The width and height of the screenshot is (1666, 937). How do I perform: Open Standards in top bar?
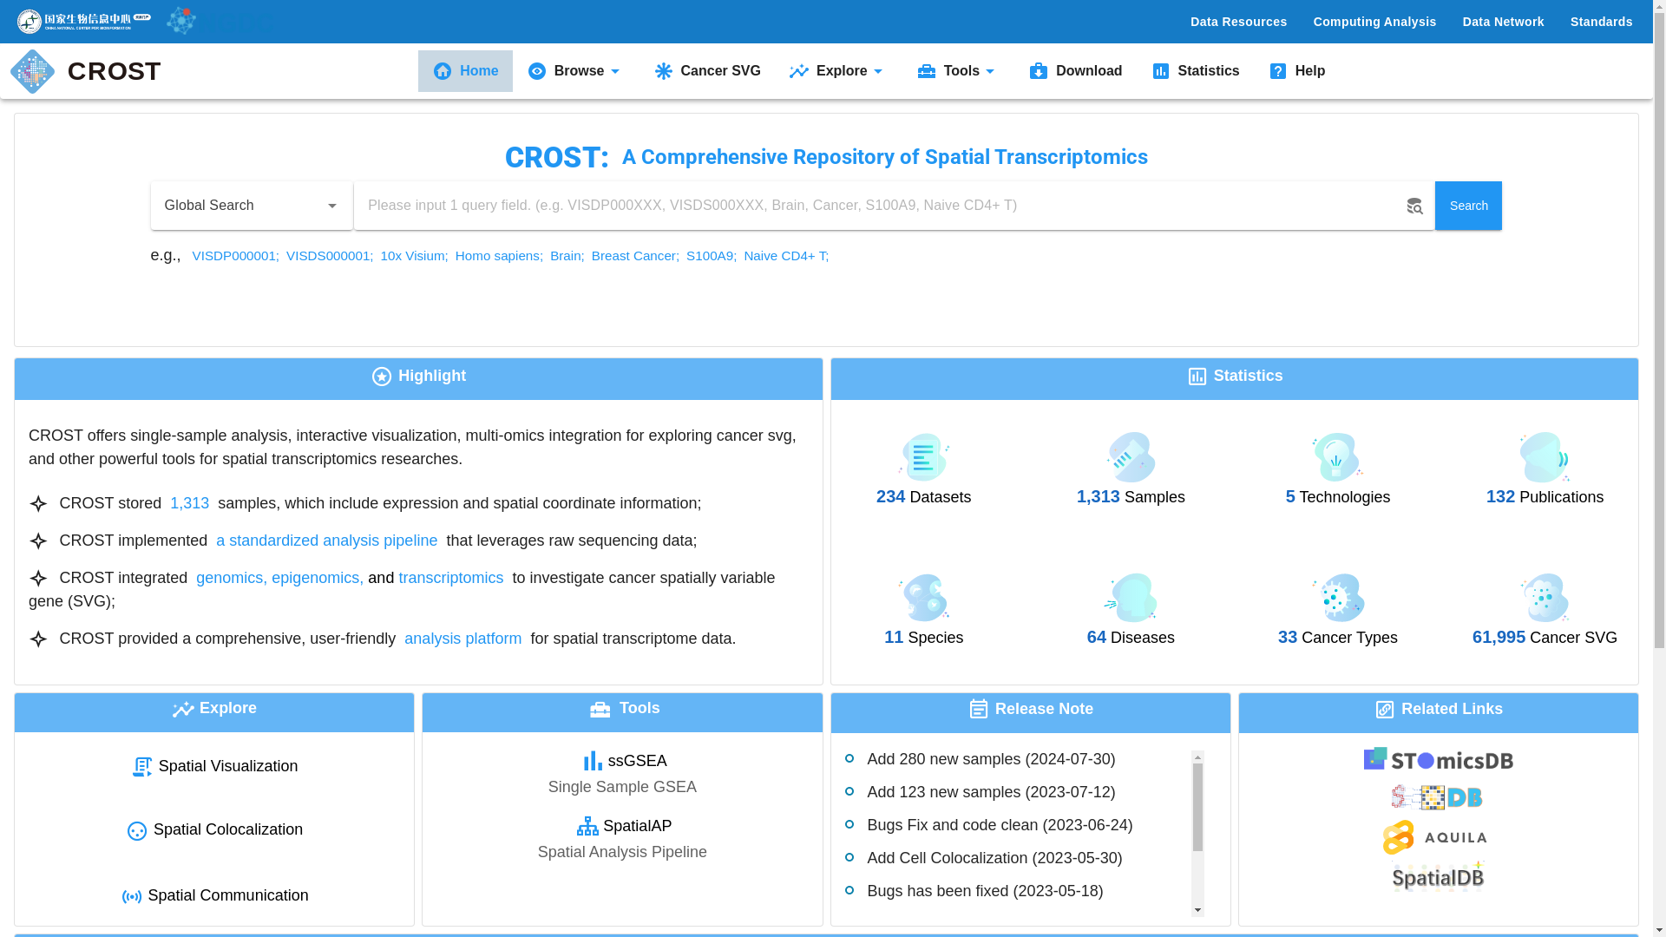[x=1601, y=22]
